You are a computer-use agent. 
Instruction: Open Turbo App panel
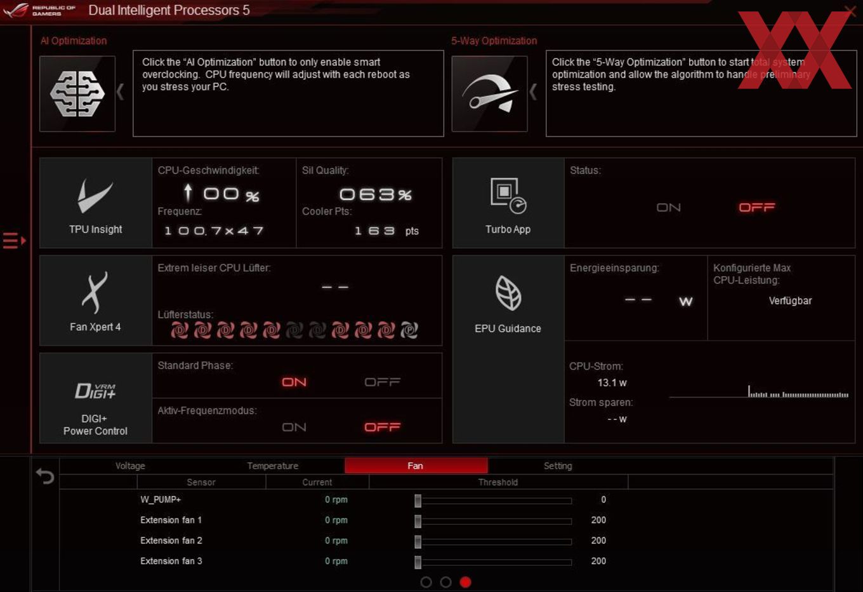pyautogui.click(x=508, y=203)
